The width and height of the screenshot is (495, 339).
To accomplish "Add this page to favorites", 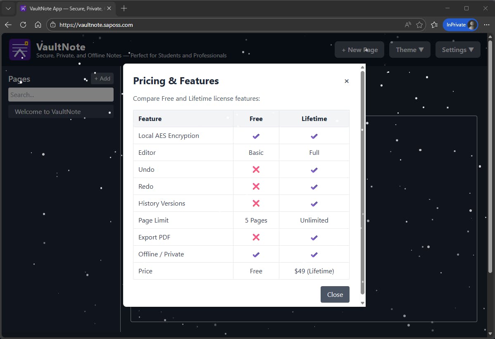I will [419, 25].
